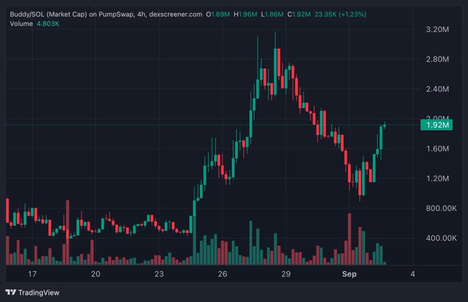Select the date label 20 on time axis

[x=96, y=274]
